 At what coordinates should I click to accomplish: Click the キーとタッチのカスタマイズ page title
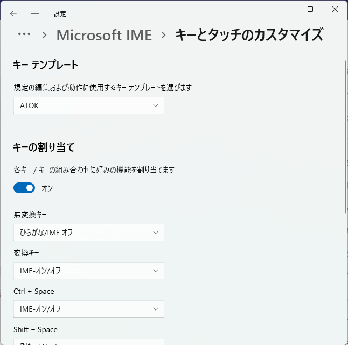click(249, 35)
